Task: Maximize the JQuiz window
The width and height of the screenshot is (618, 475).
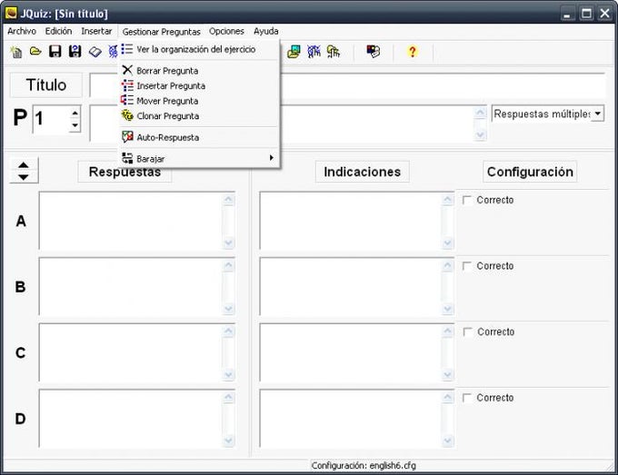Action: (586, 14)
